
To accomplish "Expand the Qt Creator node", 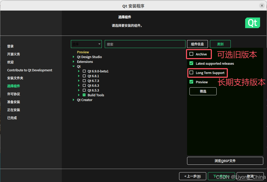I will pos(73,100).
